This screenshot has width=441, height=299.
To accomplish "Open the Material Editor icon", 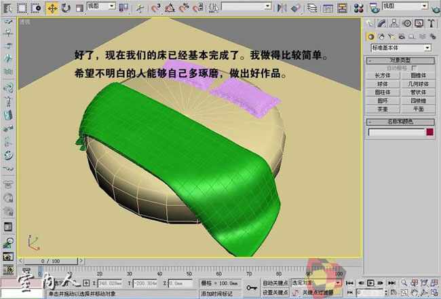I will tap(359, 8).
